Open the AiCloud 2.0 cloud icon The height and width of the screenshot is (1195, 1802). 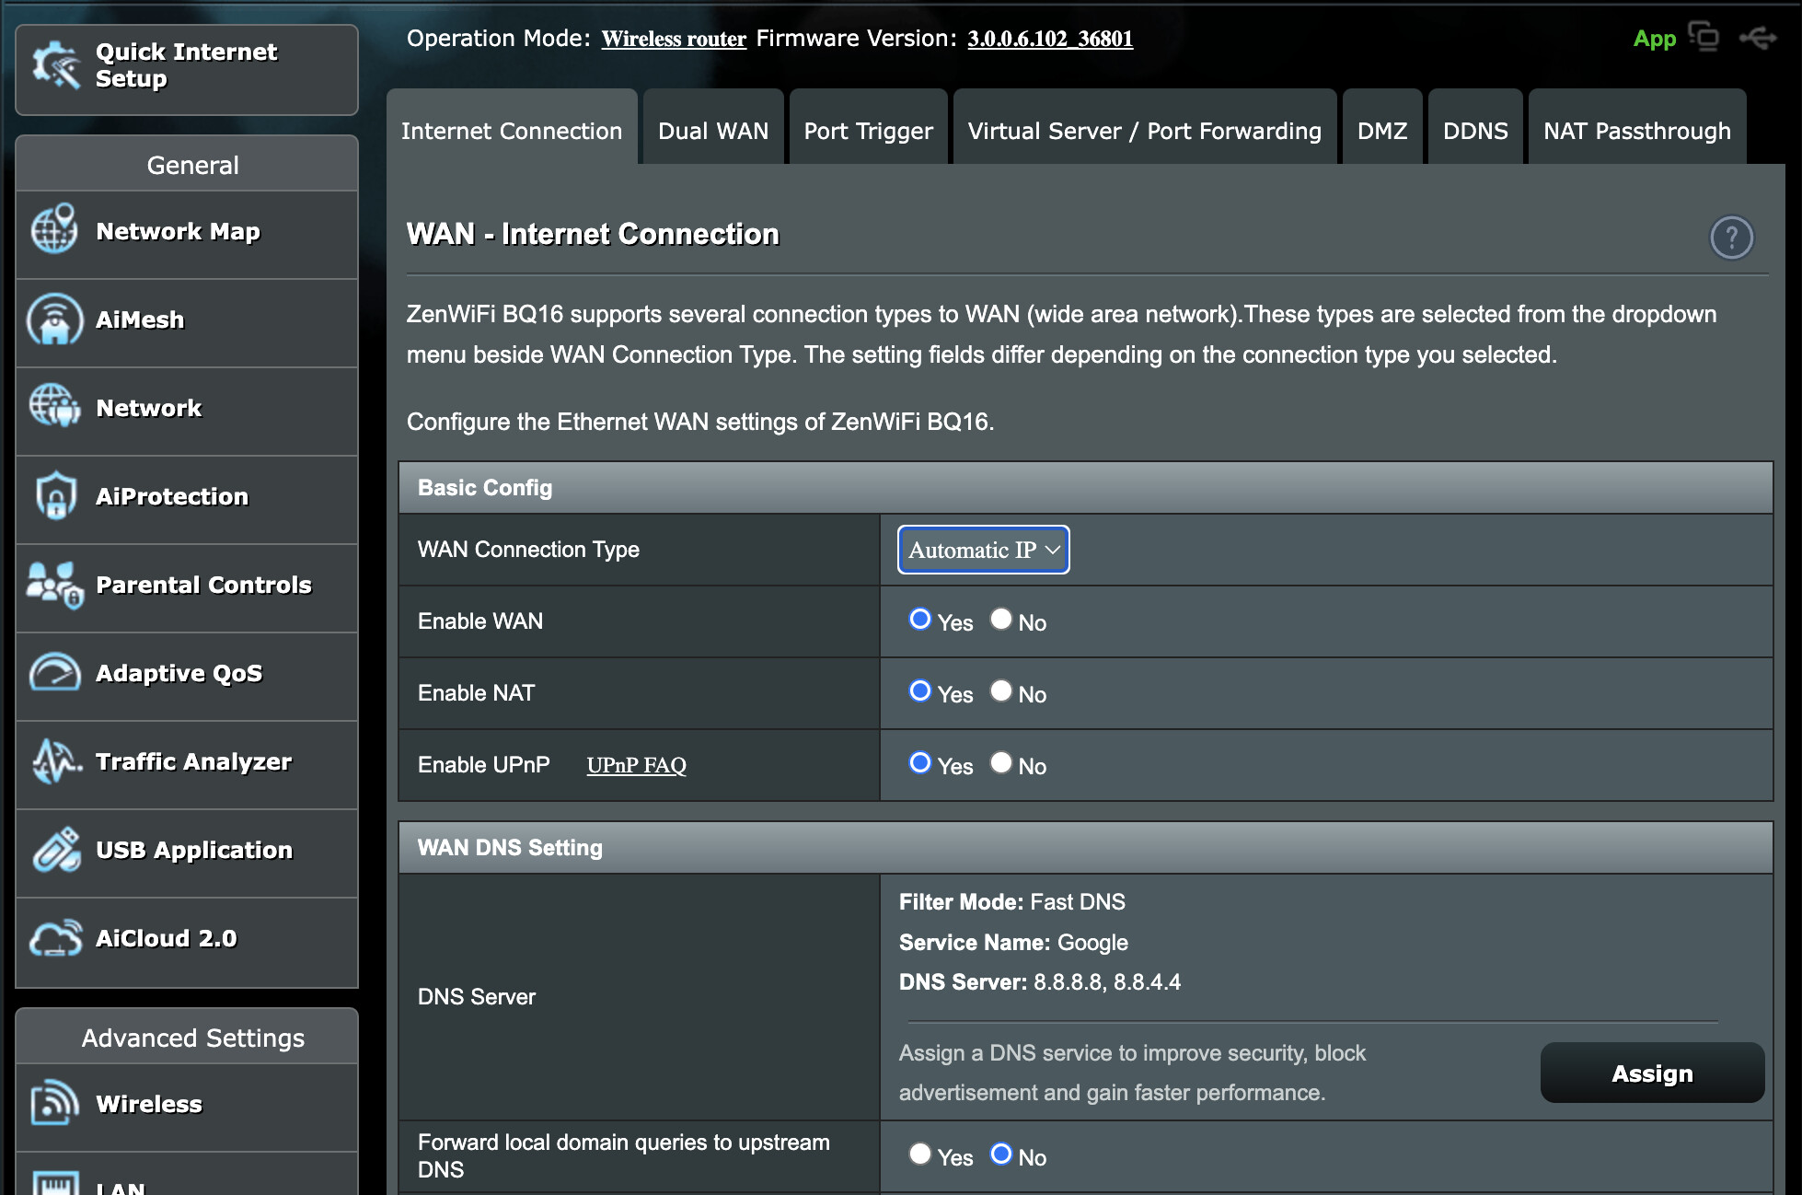pyautogui.click(x=55, y=938)
